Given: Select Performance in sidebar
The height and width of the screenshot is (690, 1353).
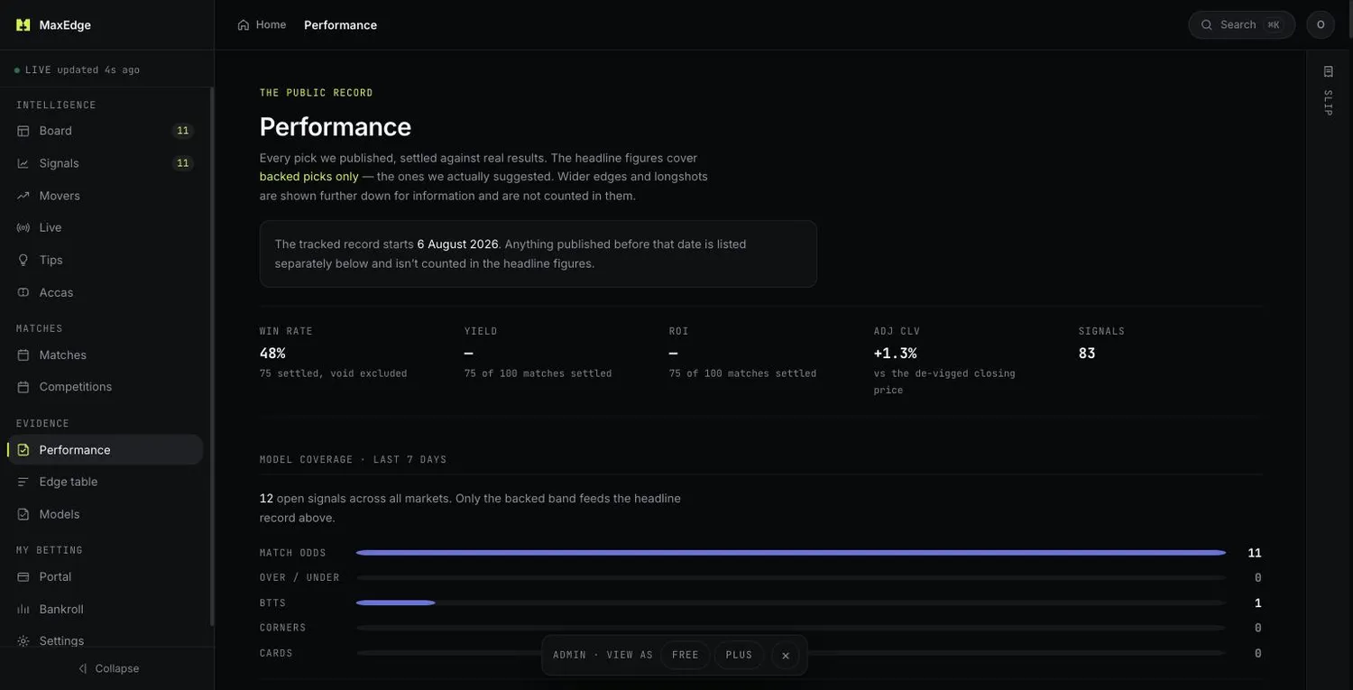Looking at the screenshot, I should 106,450.
